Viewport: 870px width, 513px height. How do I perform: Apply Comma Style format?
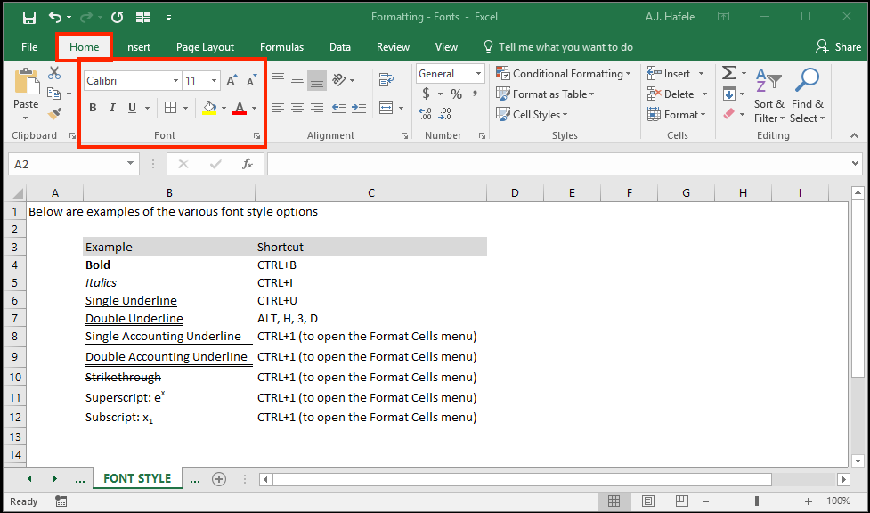[x=475, y=94]
